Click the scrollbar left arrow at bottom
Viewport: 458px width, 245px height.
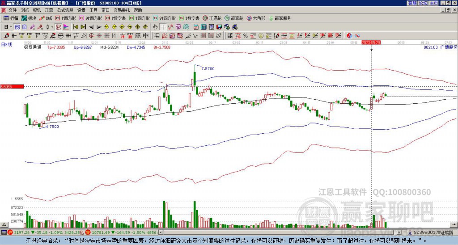tap(161, 232)
